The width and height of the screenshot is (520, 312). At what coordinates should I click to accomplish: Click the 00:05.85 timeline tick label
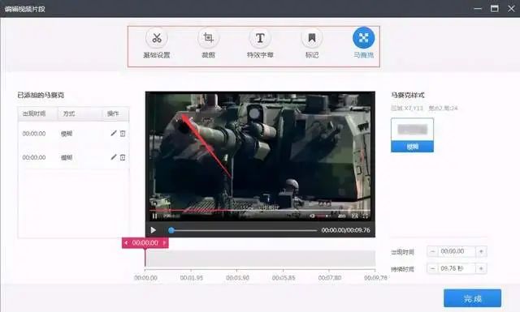click(x=284, y=278)
